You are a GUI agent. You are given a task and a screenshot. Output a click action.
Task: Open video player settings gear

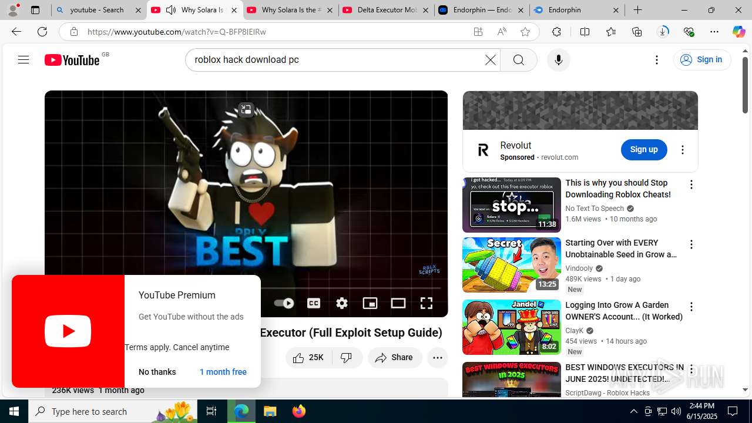[x=342, y=303]
